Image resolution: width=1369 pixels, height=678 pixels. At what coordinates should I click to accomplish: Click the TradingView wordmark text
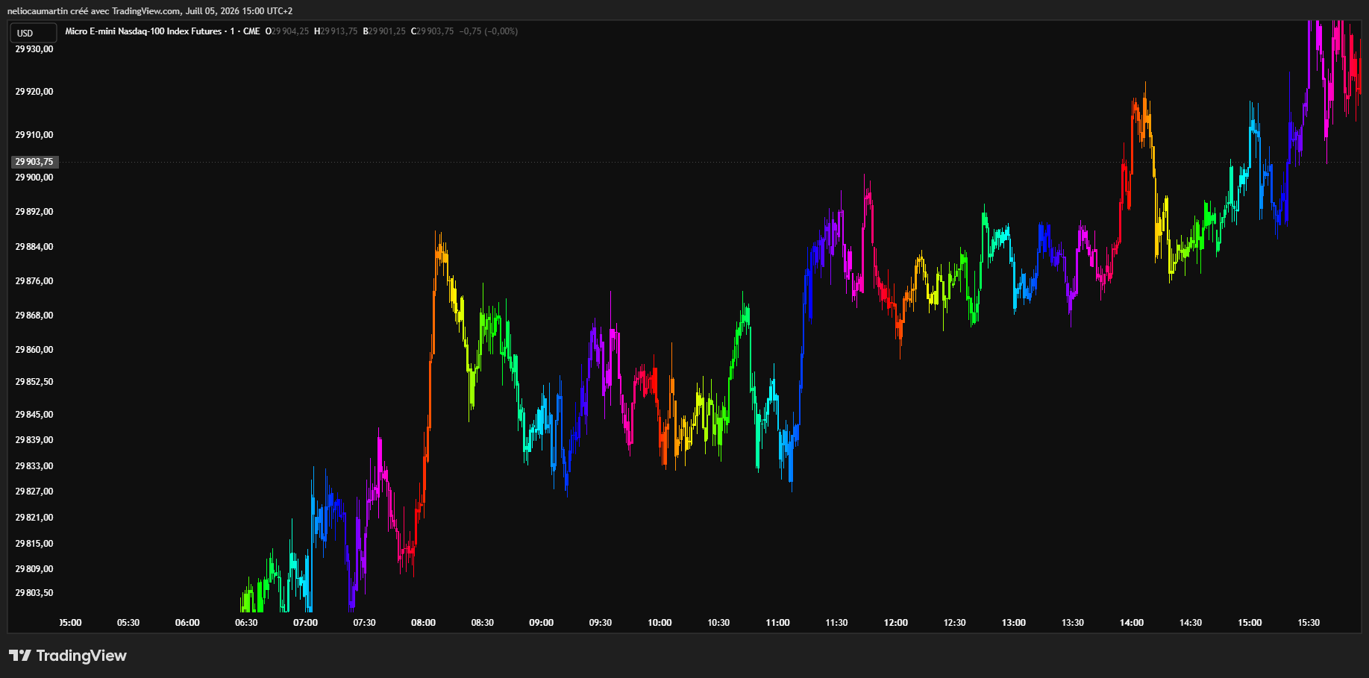coord(81,656)
